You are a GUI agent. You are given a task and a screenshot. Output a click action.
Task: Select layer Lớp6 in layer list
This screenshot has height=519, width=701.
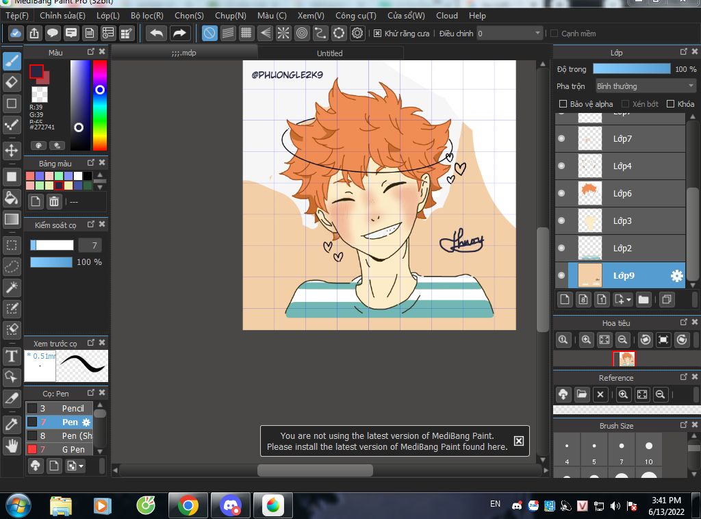coord(620,193)
